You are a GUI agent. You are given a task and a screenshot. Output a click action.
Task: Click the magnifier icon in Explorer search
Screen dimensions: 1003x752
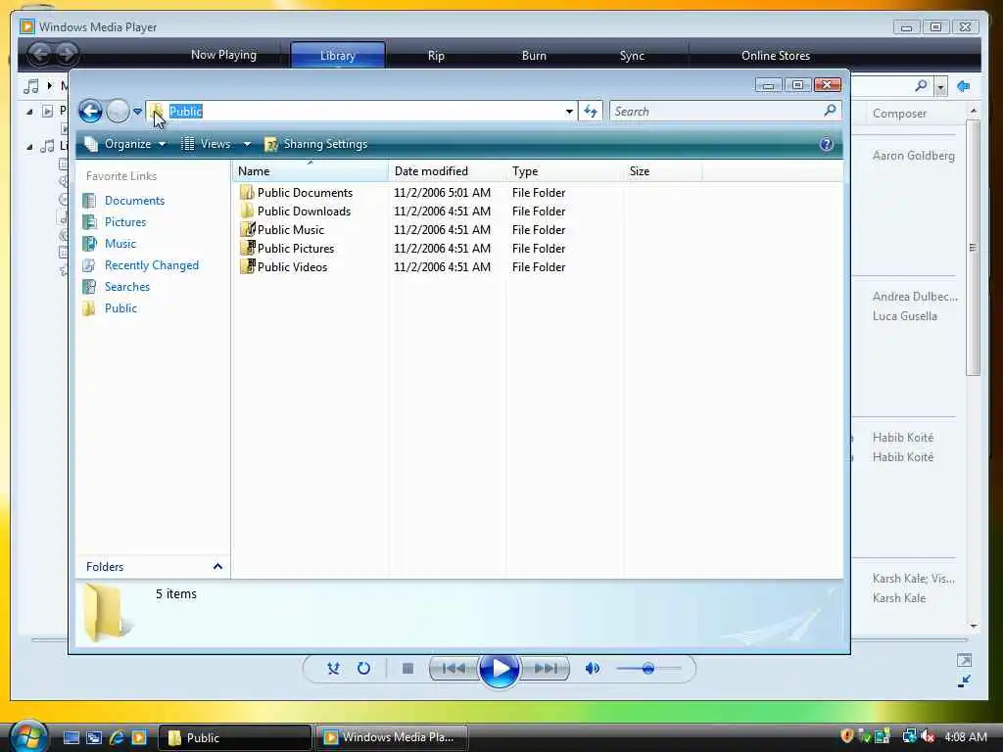pyautogui.click(x=830, y=111)
